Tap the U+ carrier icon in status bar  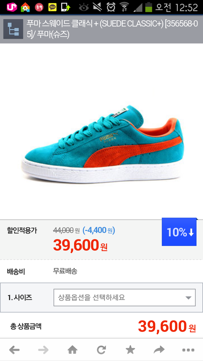pos(12,7)
